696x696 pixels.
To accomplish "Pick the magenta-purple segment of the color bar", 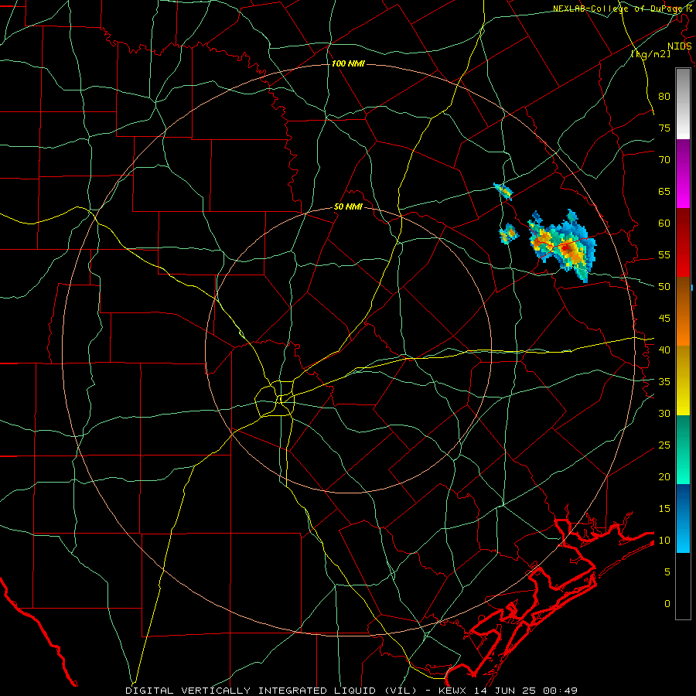I will point(683,173).
